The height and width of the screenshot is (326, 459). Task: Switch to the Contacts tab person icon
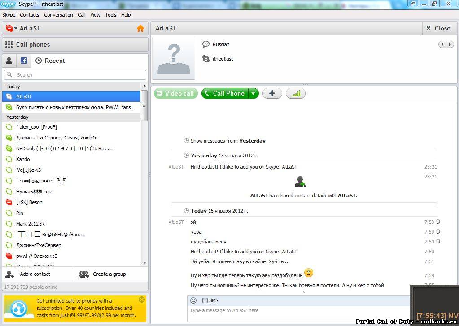point(9,61)
